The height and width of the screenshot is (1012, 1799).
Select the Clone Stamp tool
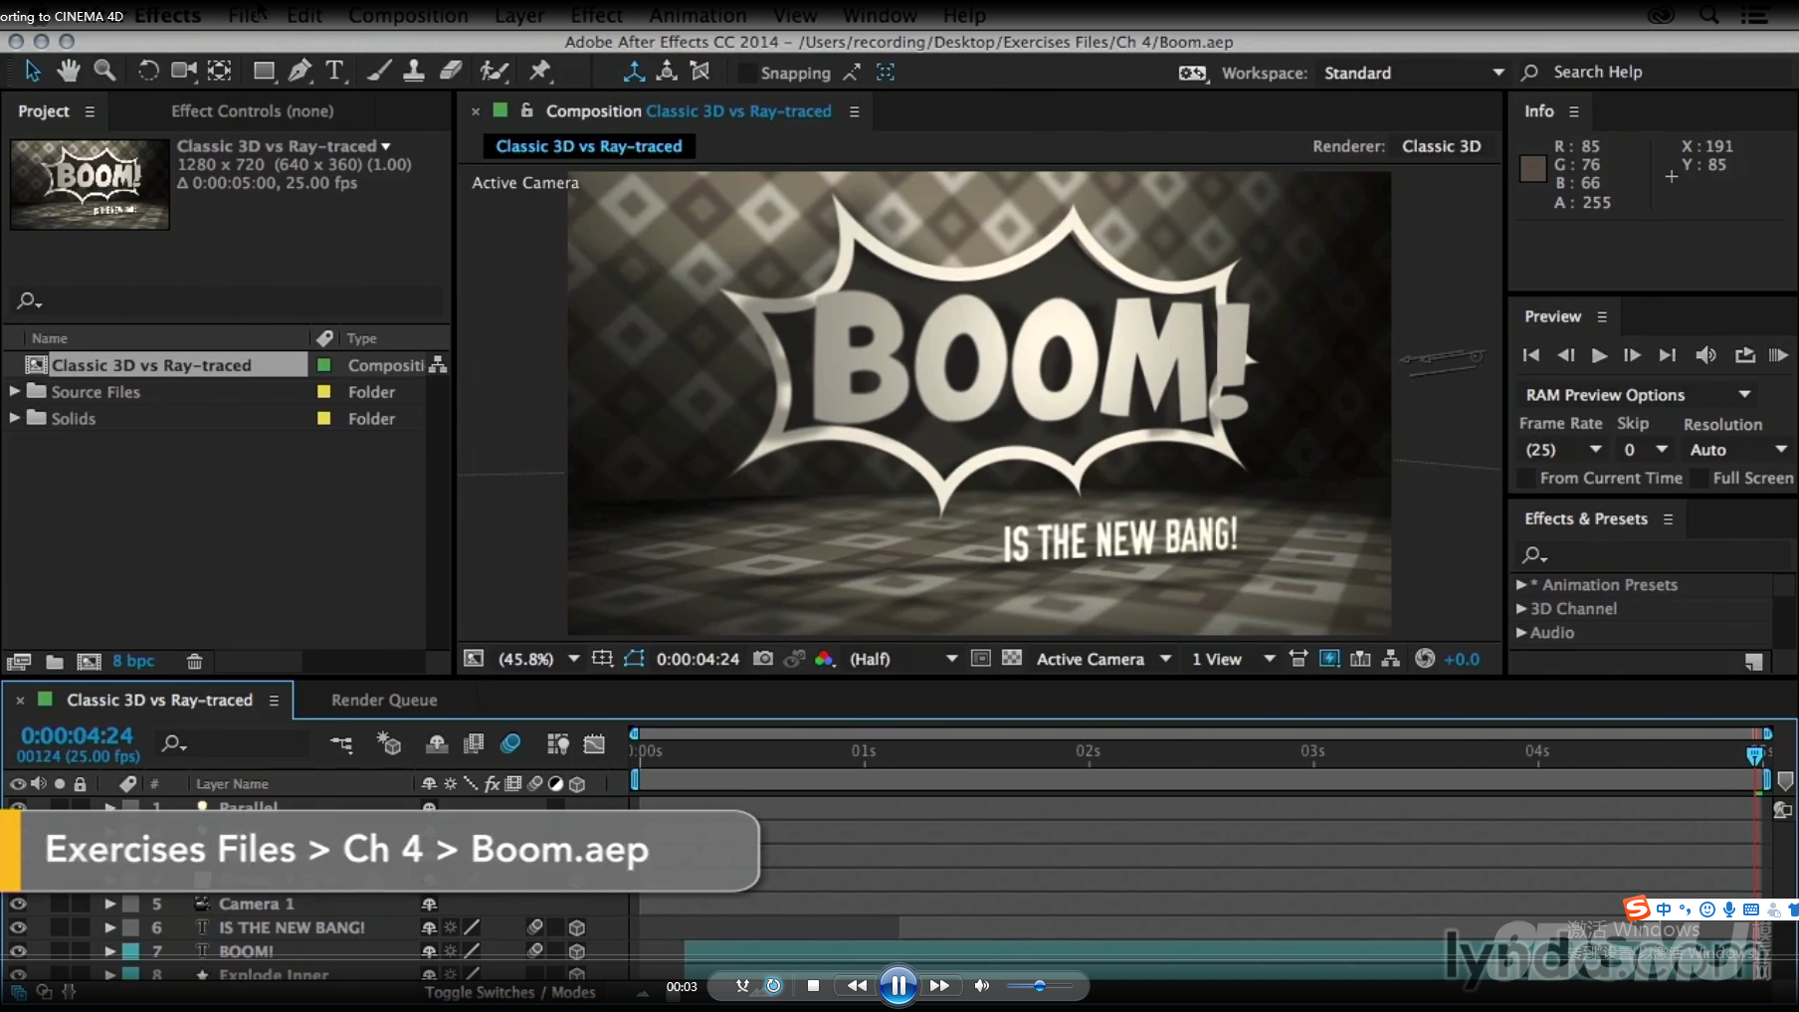pos(413,71)
